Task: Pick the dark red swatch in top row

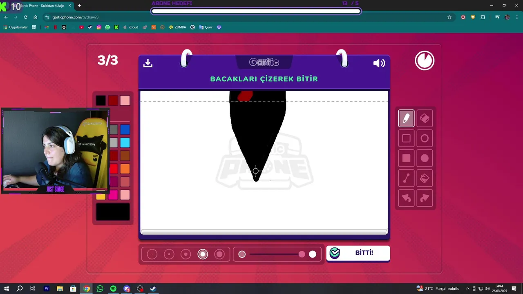Action: [113, 100]
